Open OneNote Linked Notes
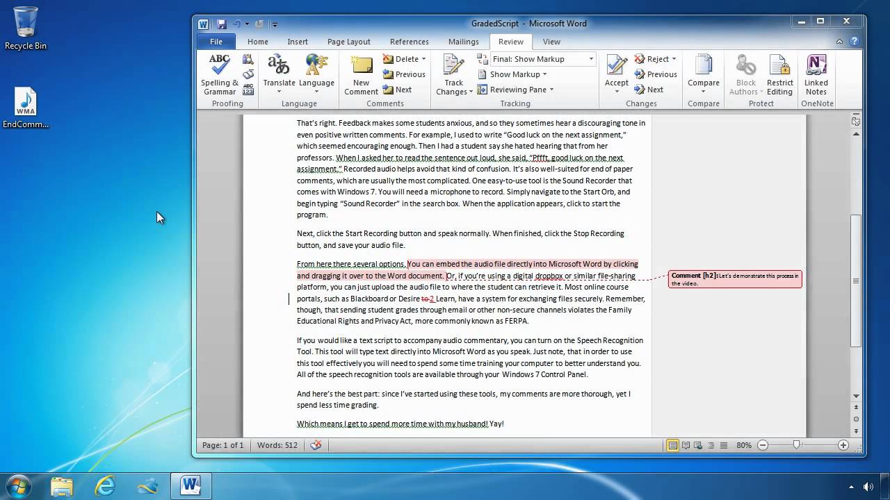The image size is (890, 500). pyautogui.click(x=816, y=74)
